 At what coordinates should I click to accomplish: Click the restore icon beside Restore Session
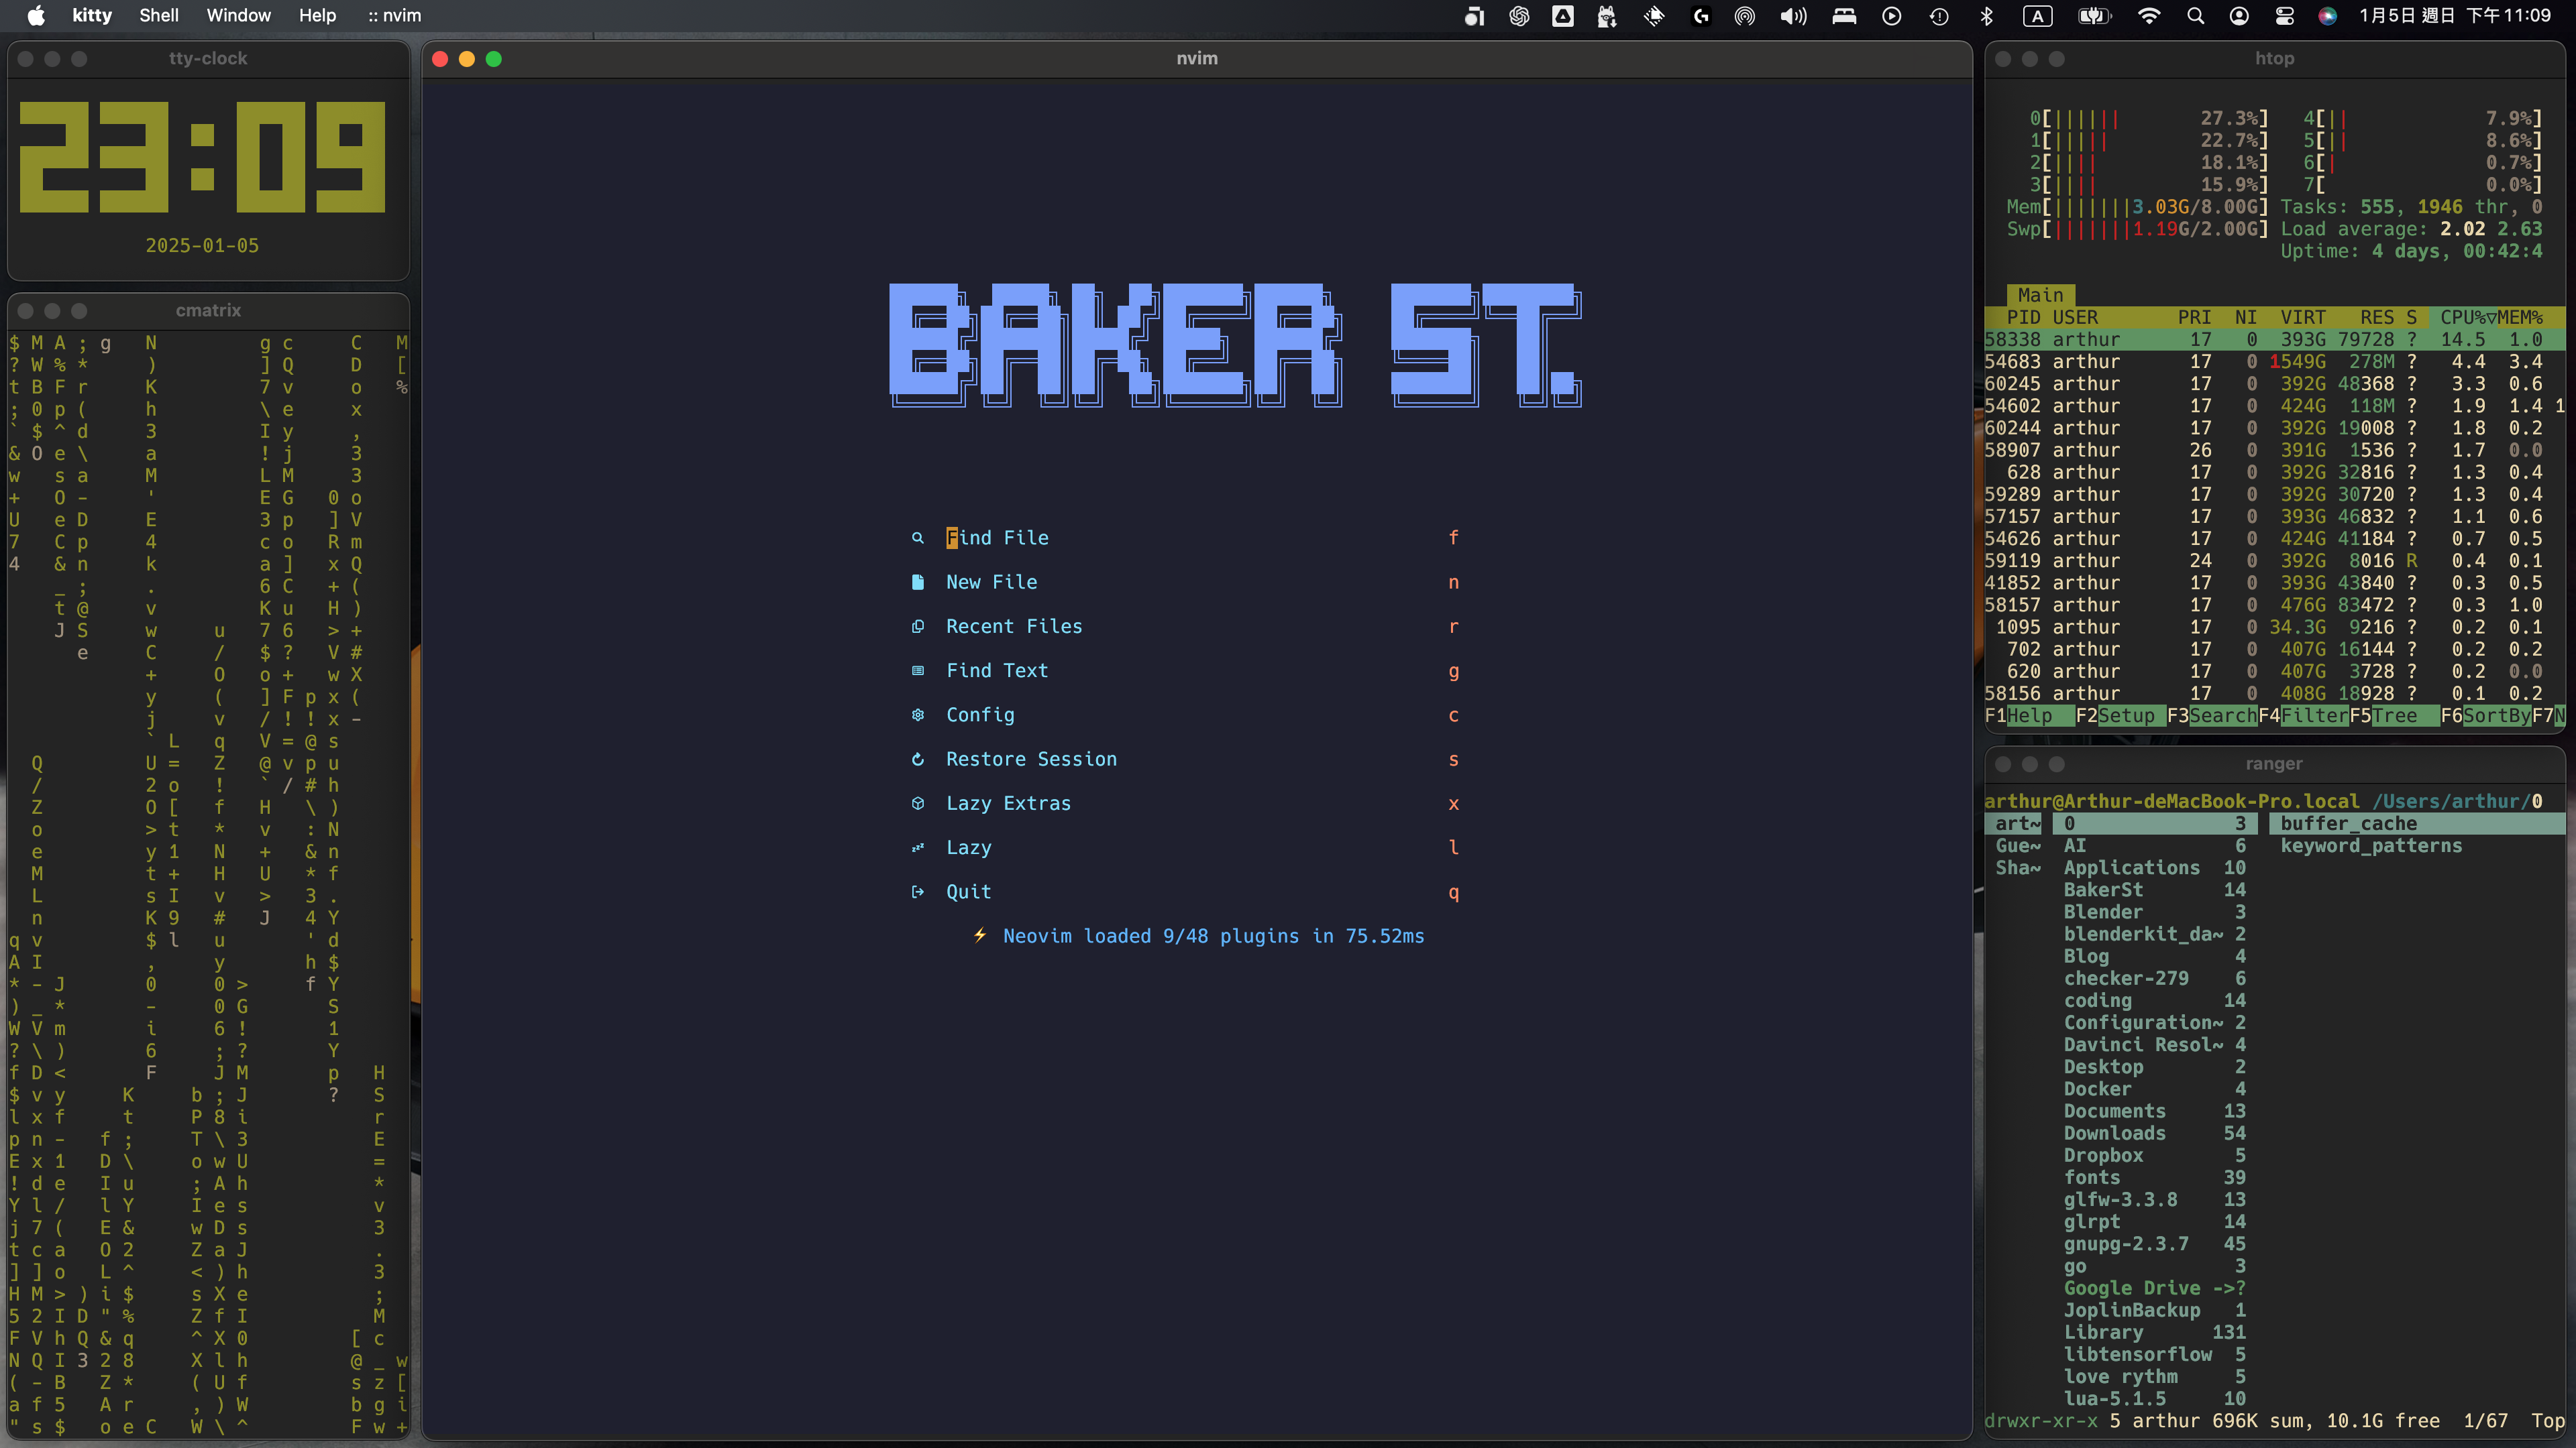917,760
